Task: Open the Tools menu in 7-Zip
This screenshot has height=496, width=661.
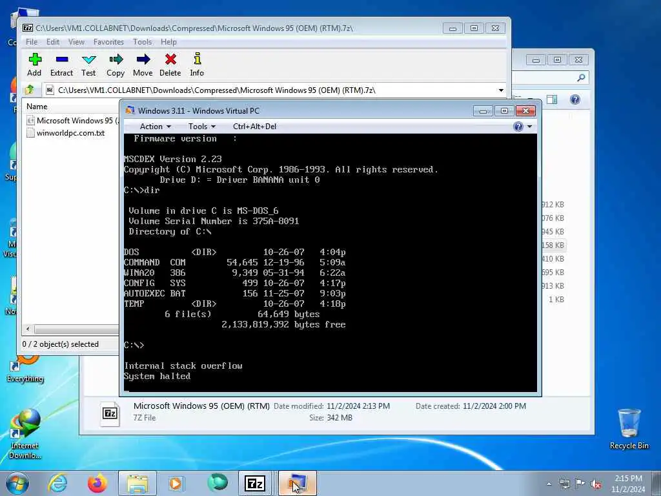Action: tap(142, 42)
